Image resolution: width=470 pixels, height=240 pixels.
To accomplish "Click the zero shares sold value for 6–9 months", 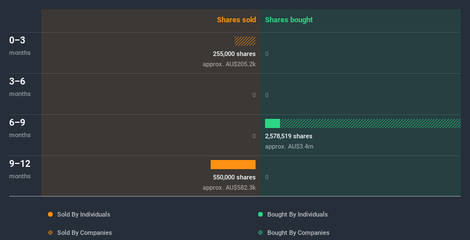I will coord(254,136).
